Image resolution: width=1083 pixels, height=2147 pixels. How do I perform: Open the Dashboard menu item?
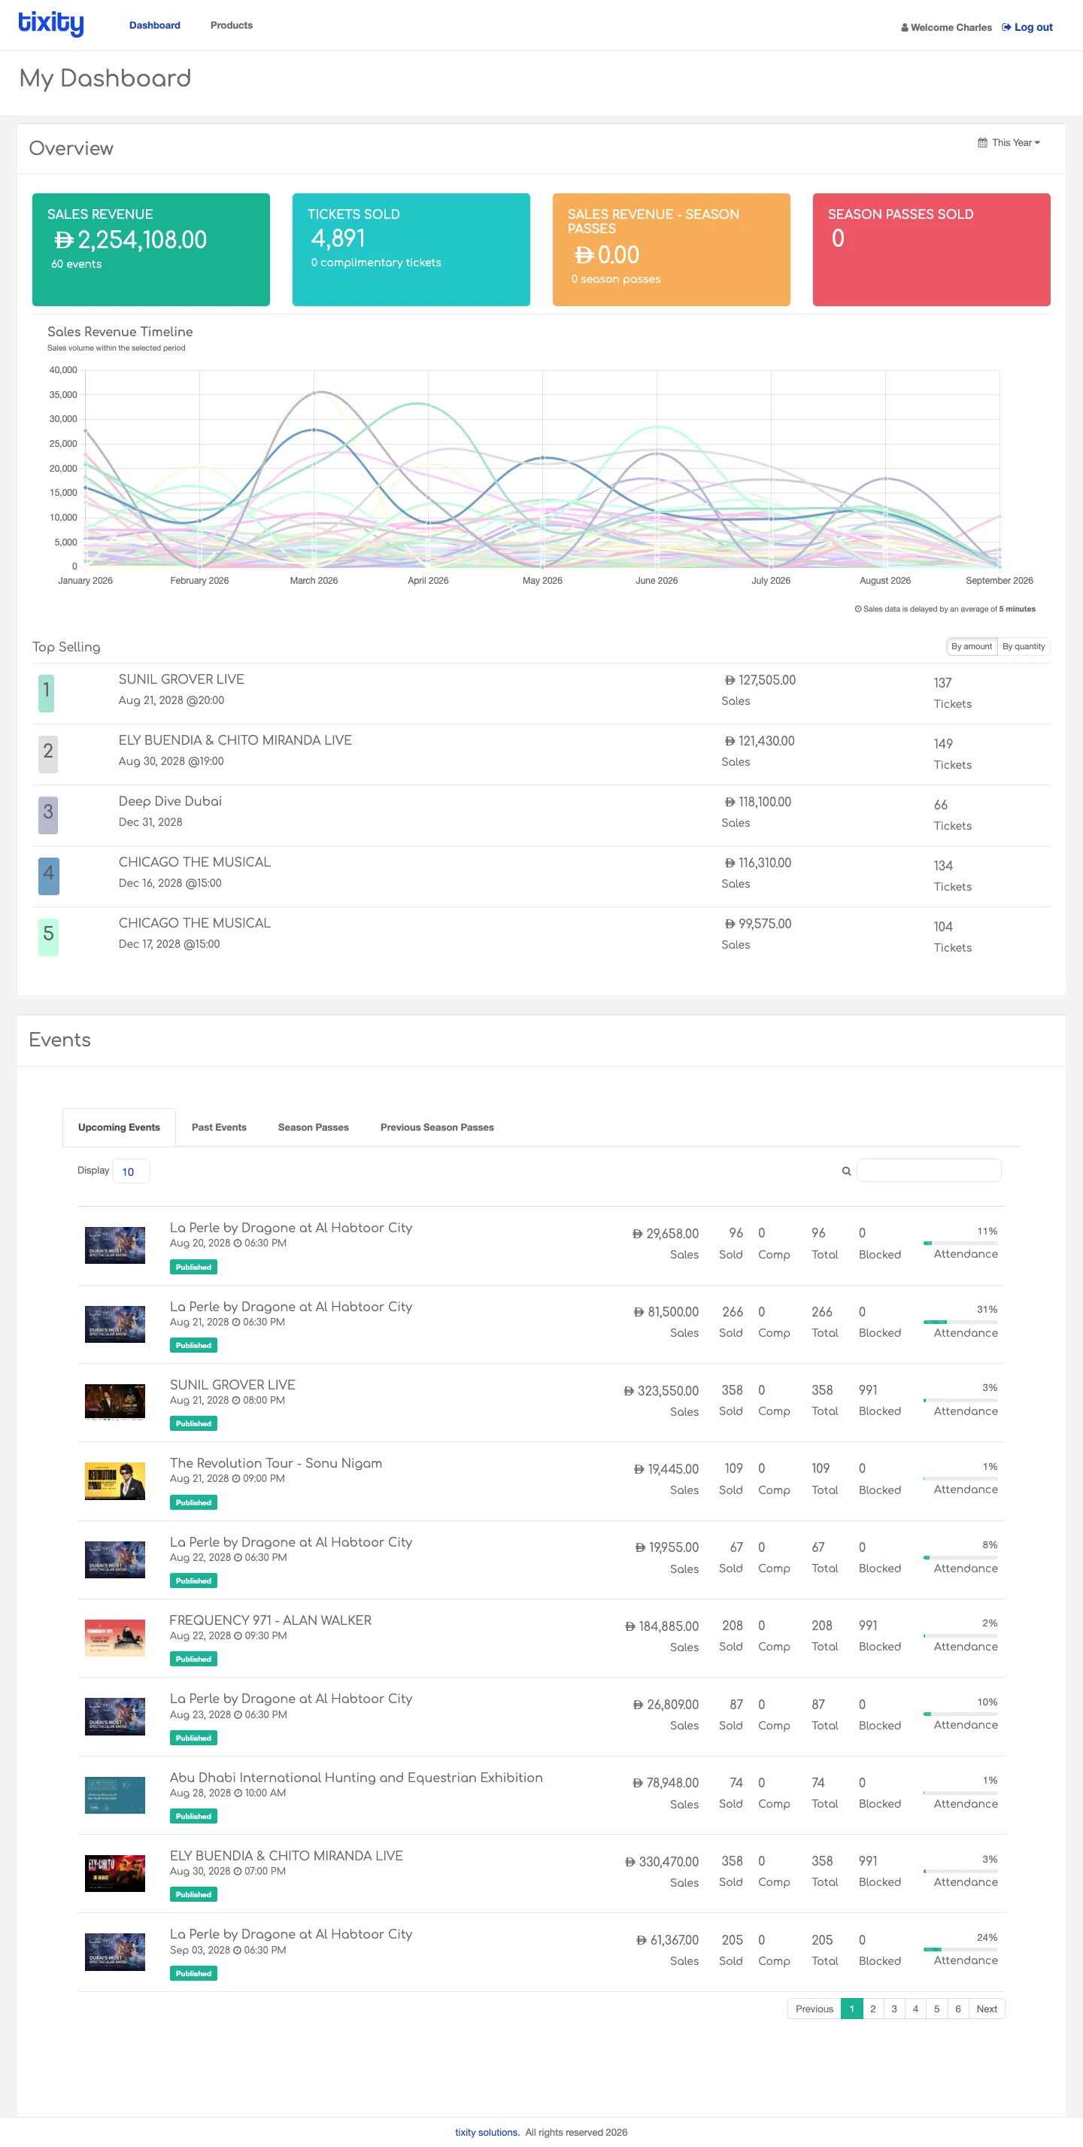coord(155,25)
